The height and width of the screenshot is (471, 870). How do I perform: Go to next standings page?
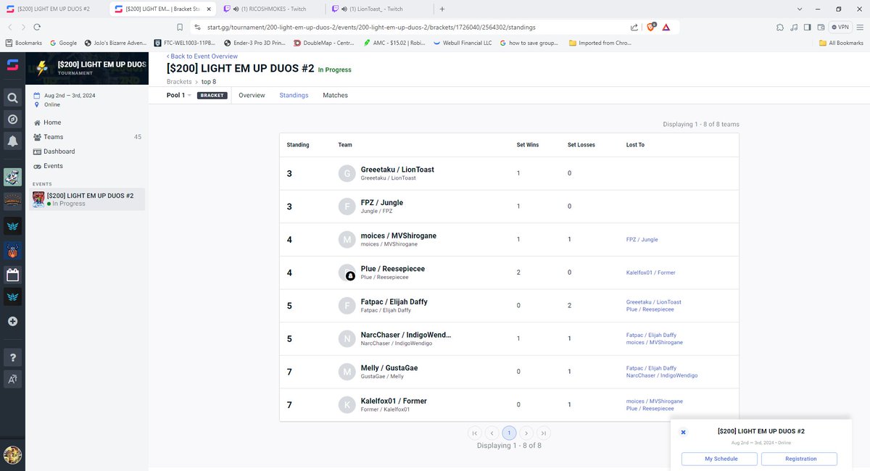click(x=526, y=433)
